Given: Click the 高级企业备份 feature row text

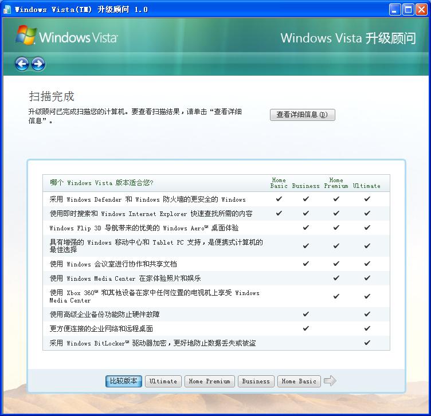Looking at the screenshot, I should [x=104, y=314].
